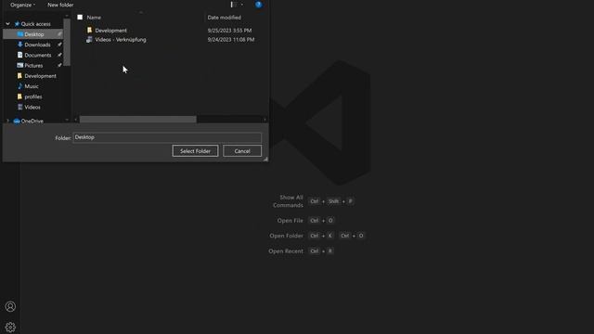
Task: Click the Development folder icon in sidebar
Action: click(x=20, y=76)
